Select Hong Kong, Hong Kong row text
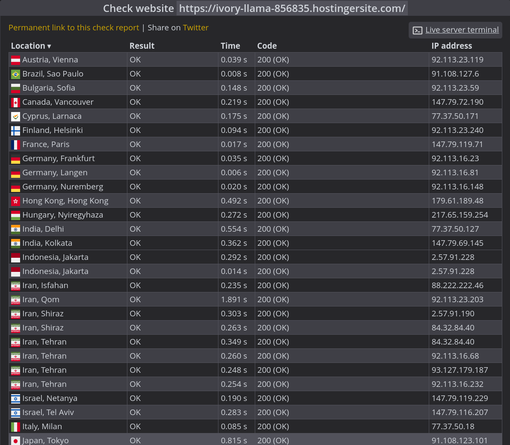 tap(65, 201)
